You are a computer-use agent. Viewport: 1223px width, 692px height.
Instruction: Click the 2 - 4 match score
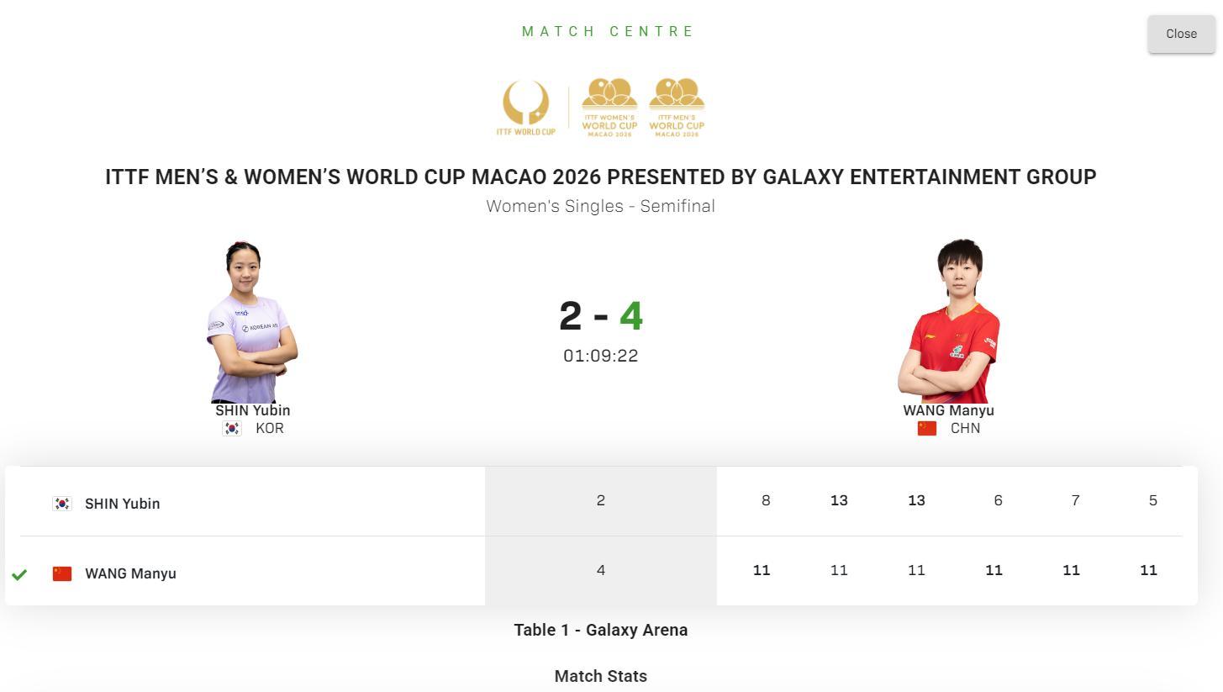pyautogui.click(x=600, y=316)
